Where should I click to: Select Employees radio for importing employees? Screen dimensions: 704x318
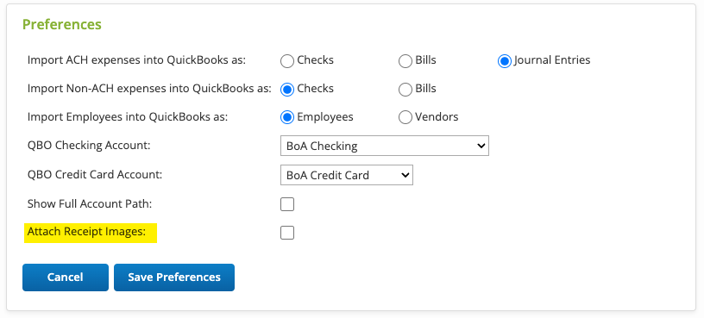(x=287, y=118)
